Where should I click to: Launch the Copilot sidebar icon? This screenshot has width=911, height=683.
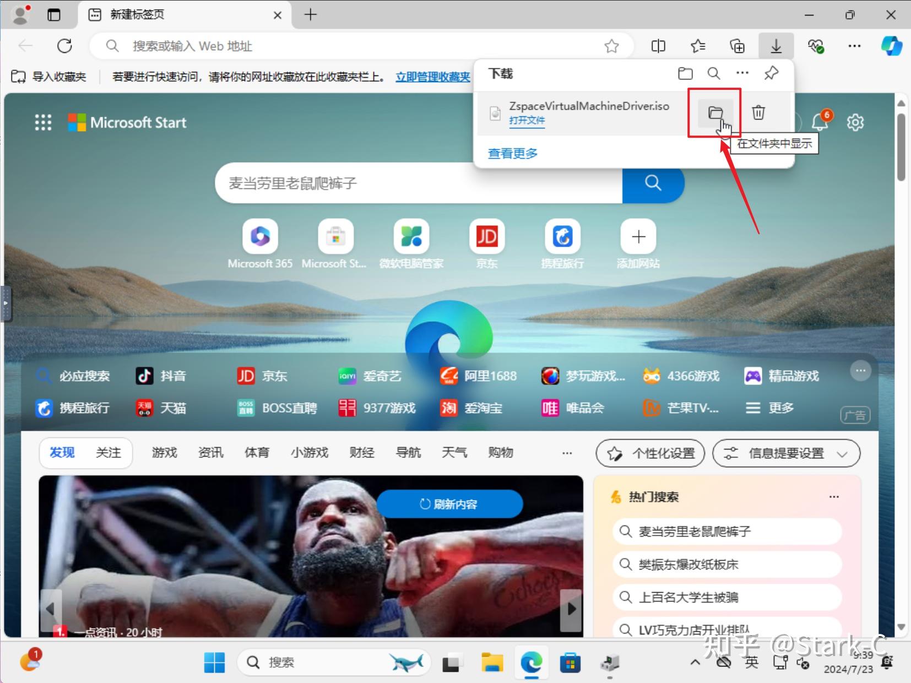point(891,46)
